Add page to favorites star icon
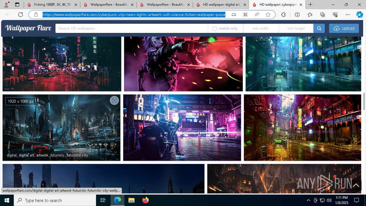The height and width of the screenshot is (206, 366). point(268,15)
